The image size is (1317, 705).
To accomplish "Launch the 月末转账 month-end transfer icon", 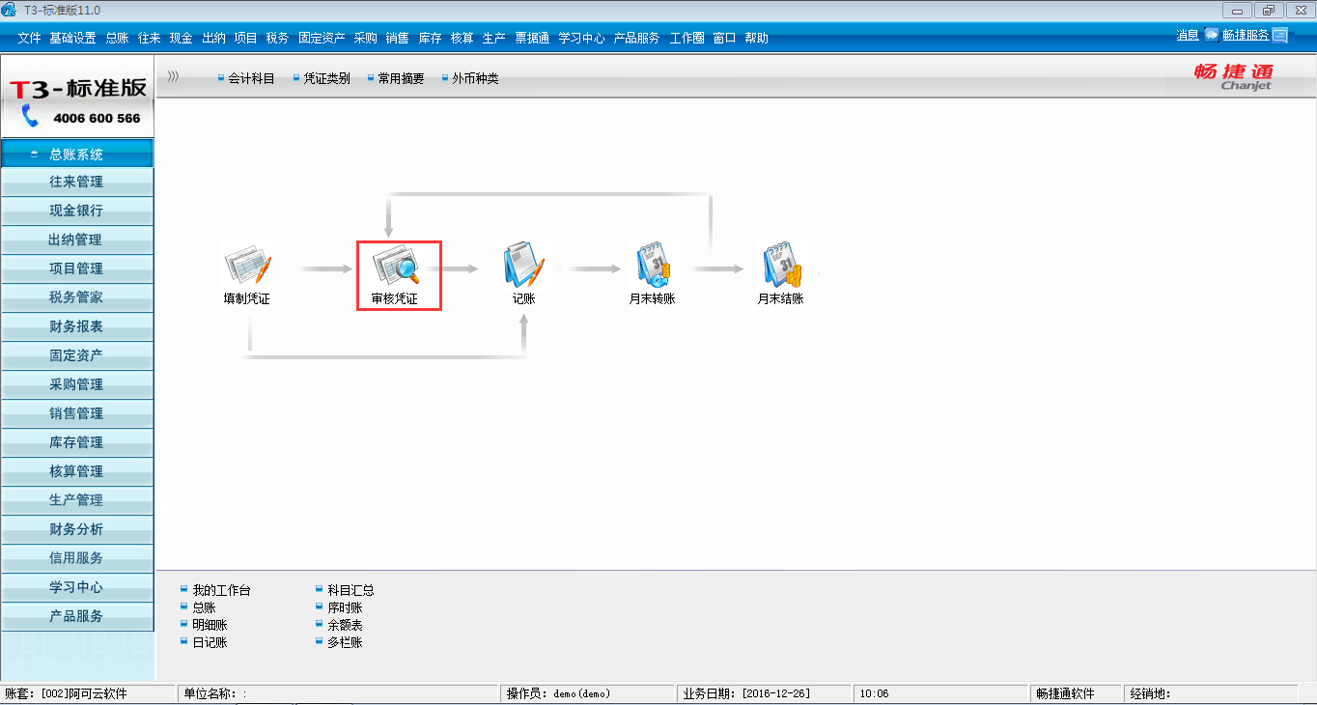I will click(653, 267).
